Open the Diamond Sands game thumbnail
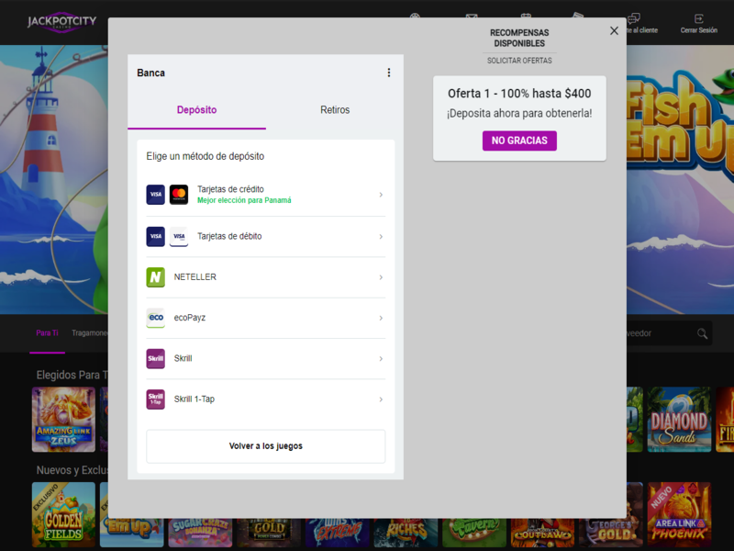This screenshot has width=734, height=551. [680, 419]
